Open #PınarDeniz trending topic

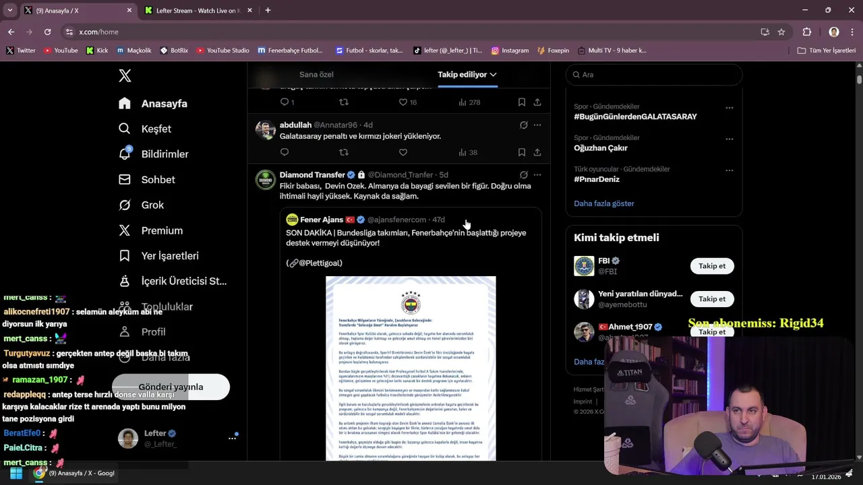pos(597,179)
